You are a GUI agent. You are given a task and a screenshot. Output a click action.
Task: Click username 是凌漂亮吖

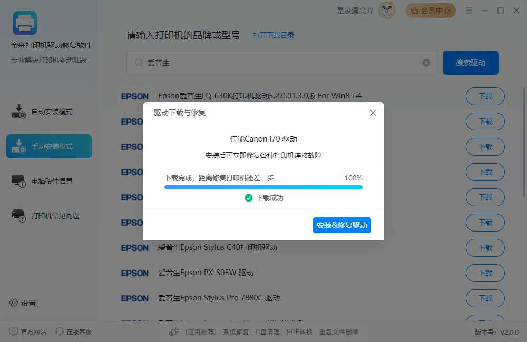(x=355, y=11)
